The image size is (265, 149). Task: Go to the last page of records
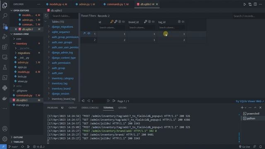click(114, 101)
